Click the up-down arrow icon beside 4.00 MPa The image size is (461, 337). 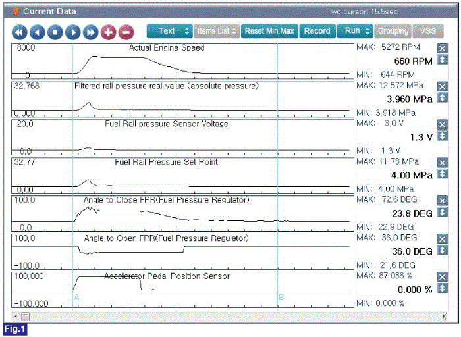(x=442, y=174)
